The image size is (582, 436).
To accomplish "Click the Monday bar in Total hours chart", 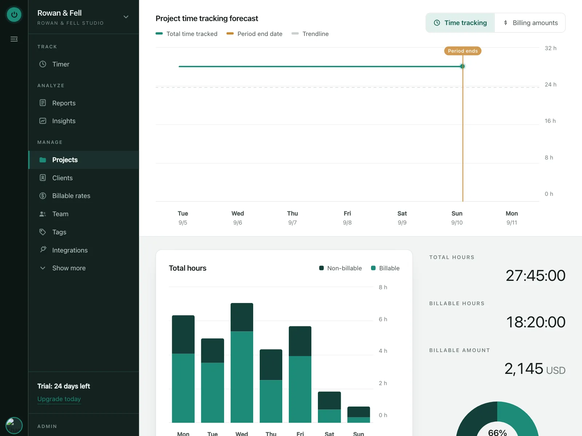I will coord(183,369).
